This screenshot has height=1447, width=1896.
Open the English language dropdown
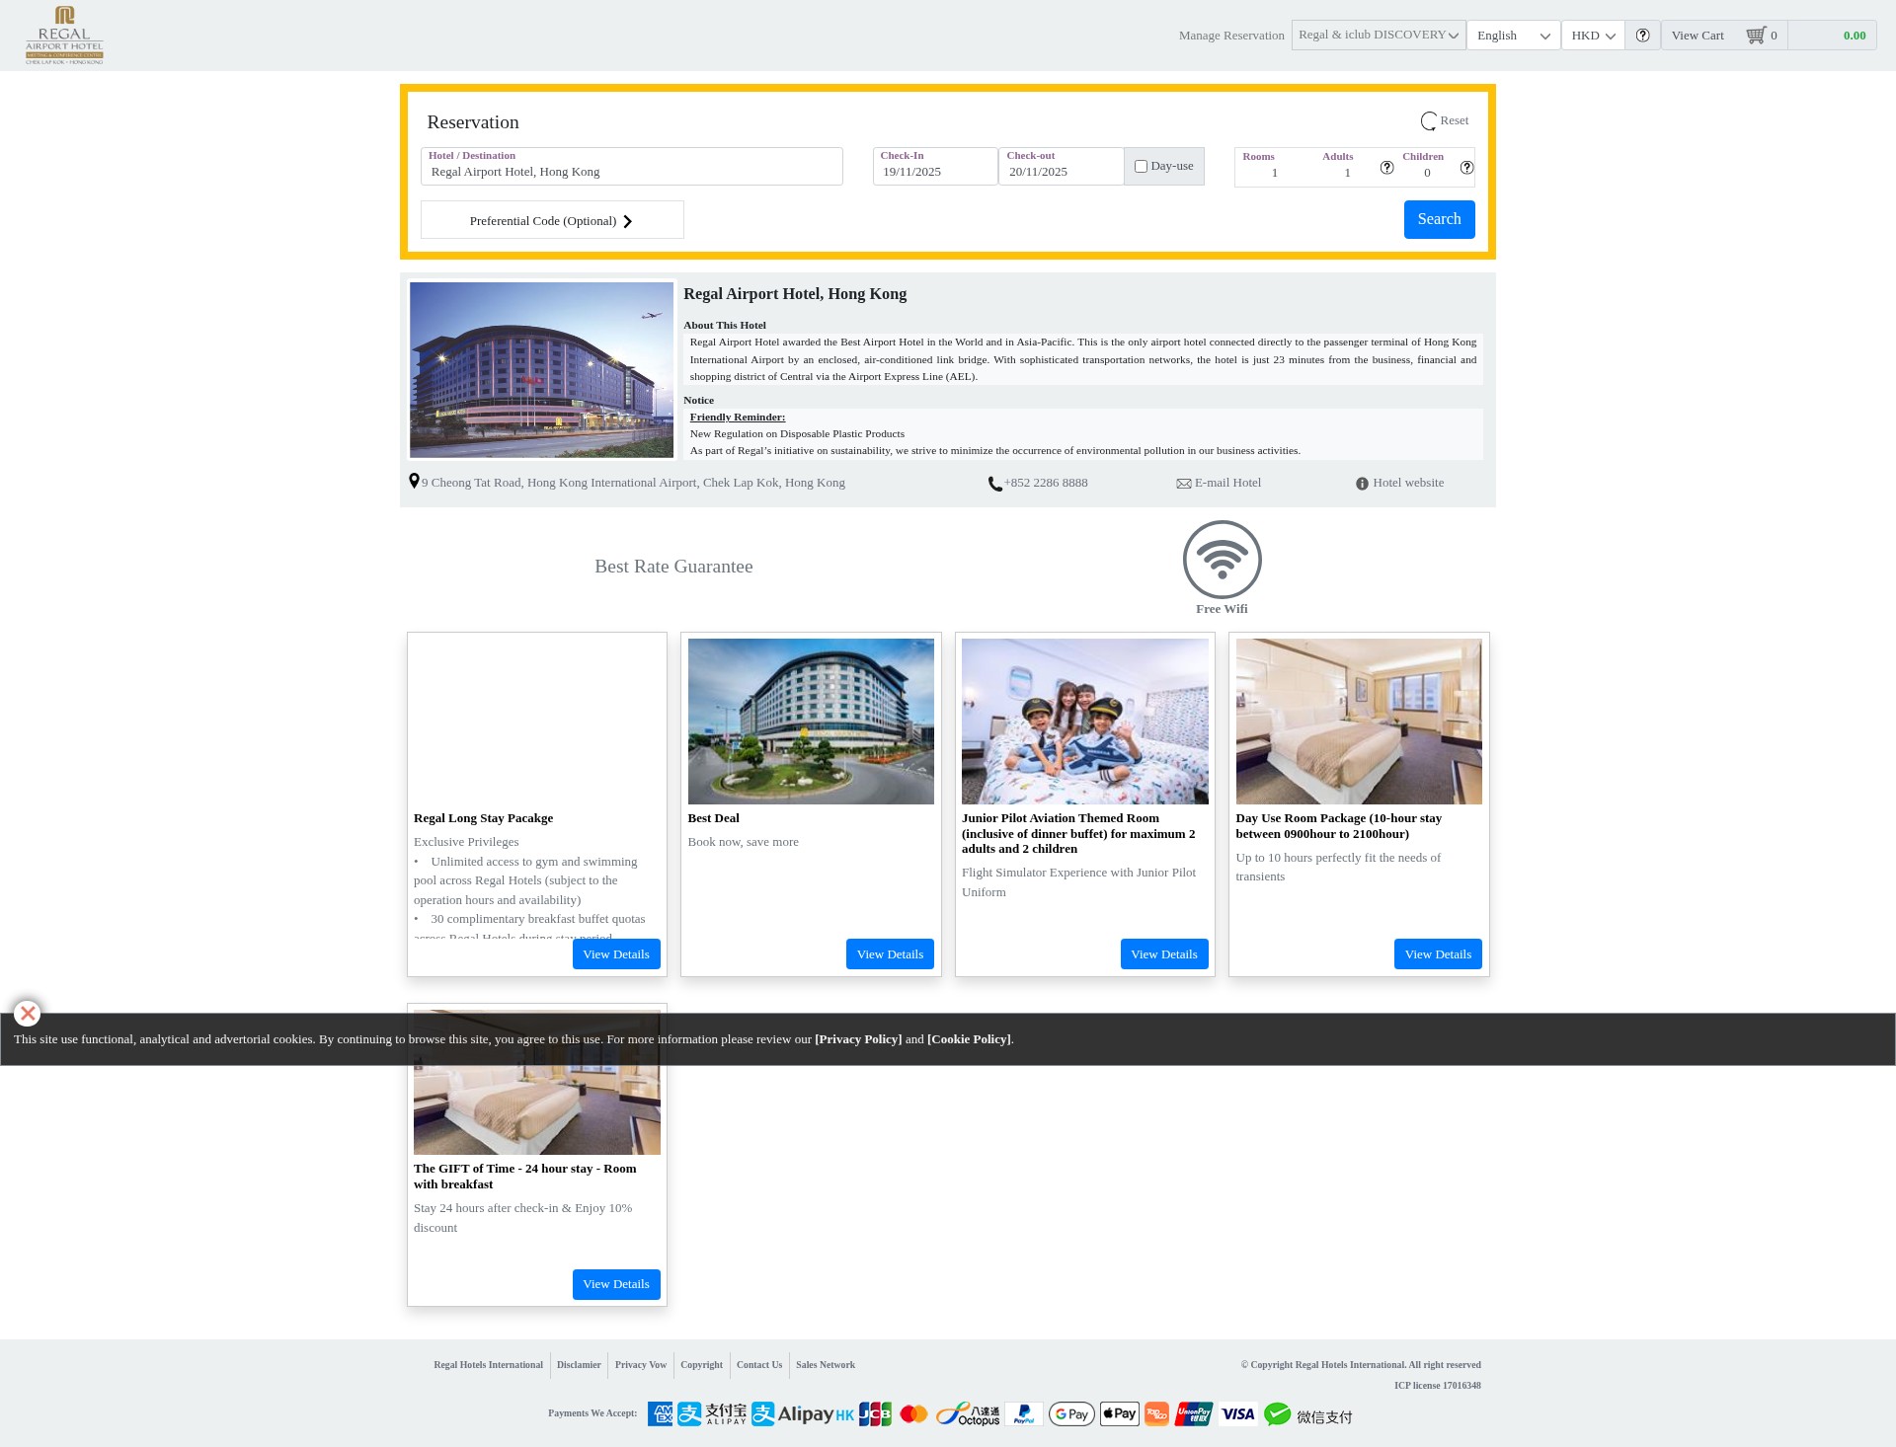(x=1513, y=36)
